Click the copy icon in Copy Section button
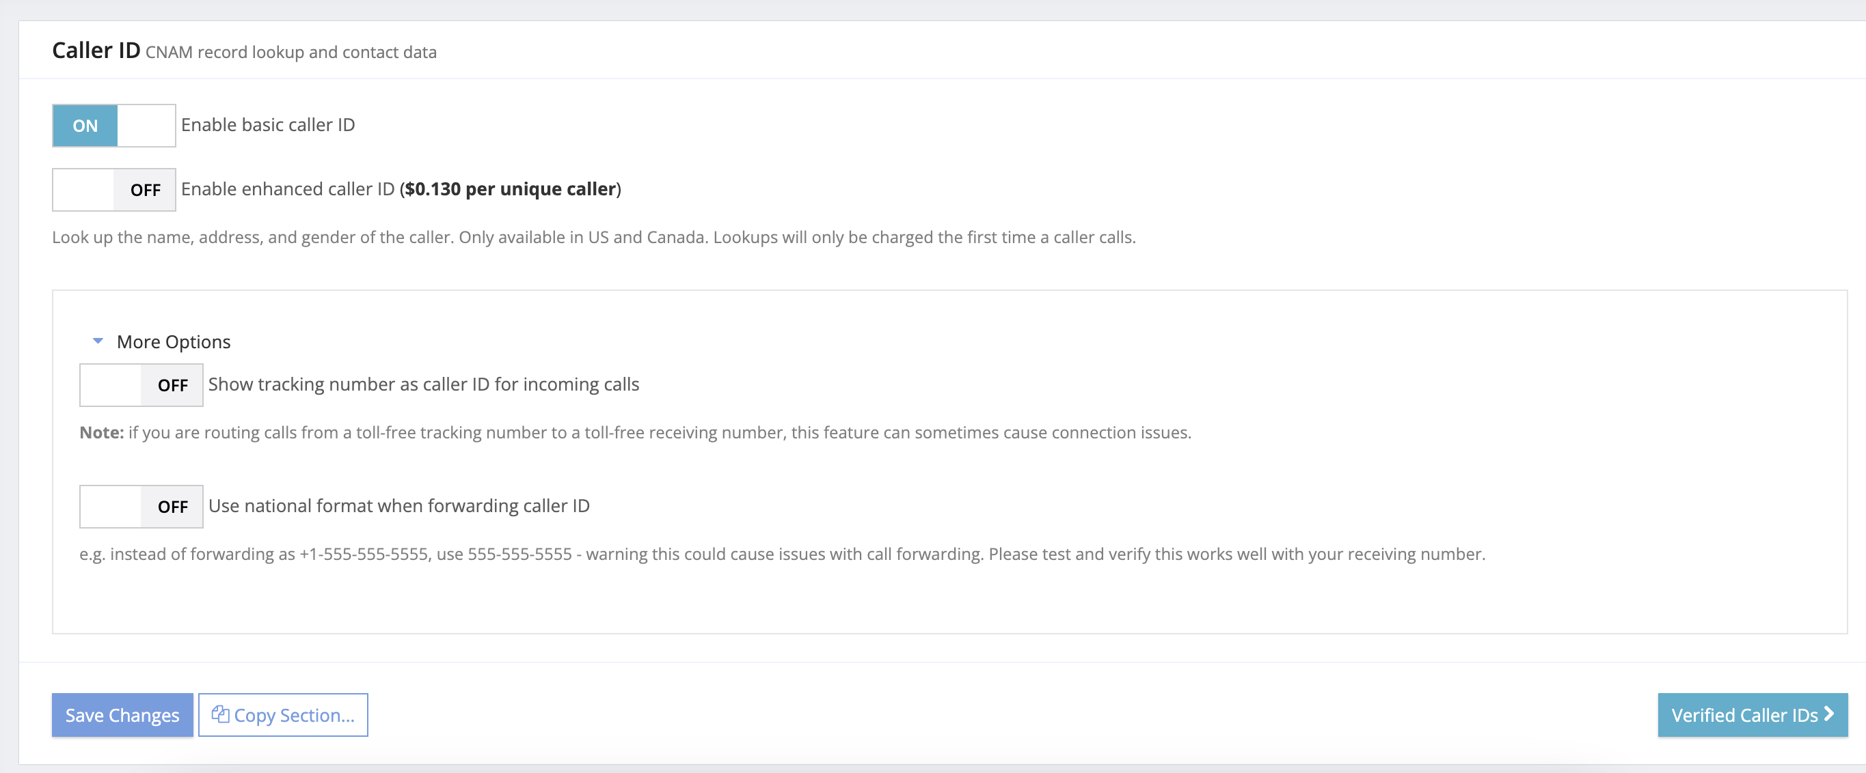 pos(220,714)
